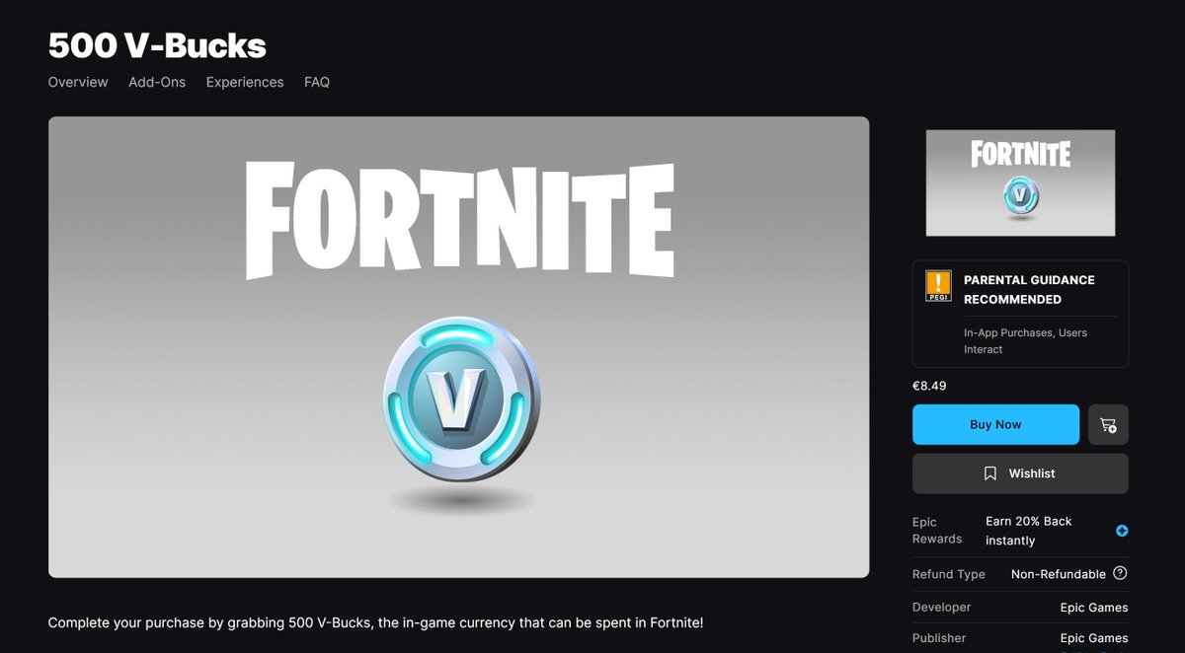Add 500 V-Bucks to the cart
Image resolution: width=1185 pixels, height=653 pixels.
(1108, 424)
